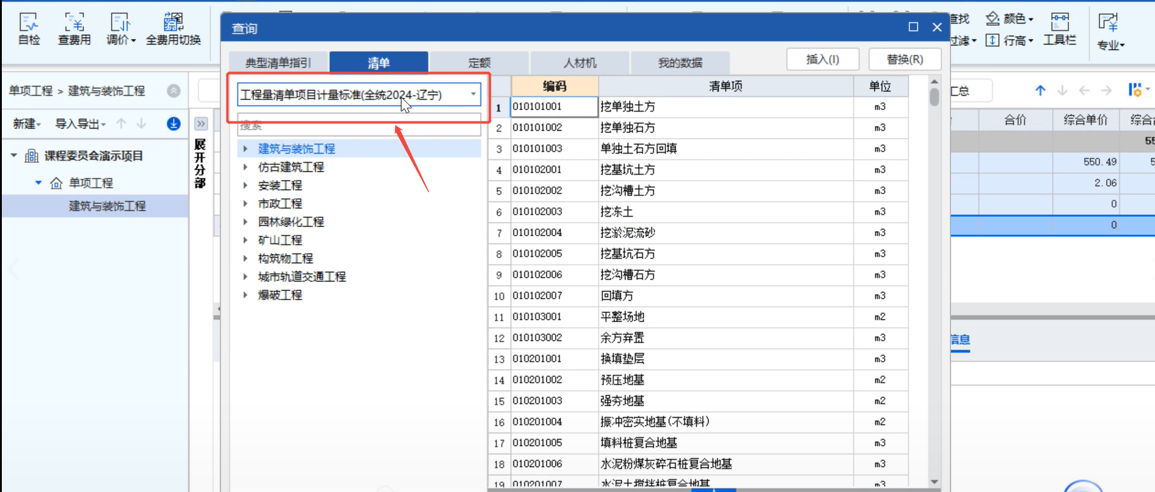Click the 清单项 column header
This screenshot has height=492, width=1155.
click(726, 86)
